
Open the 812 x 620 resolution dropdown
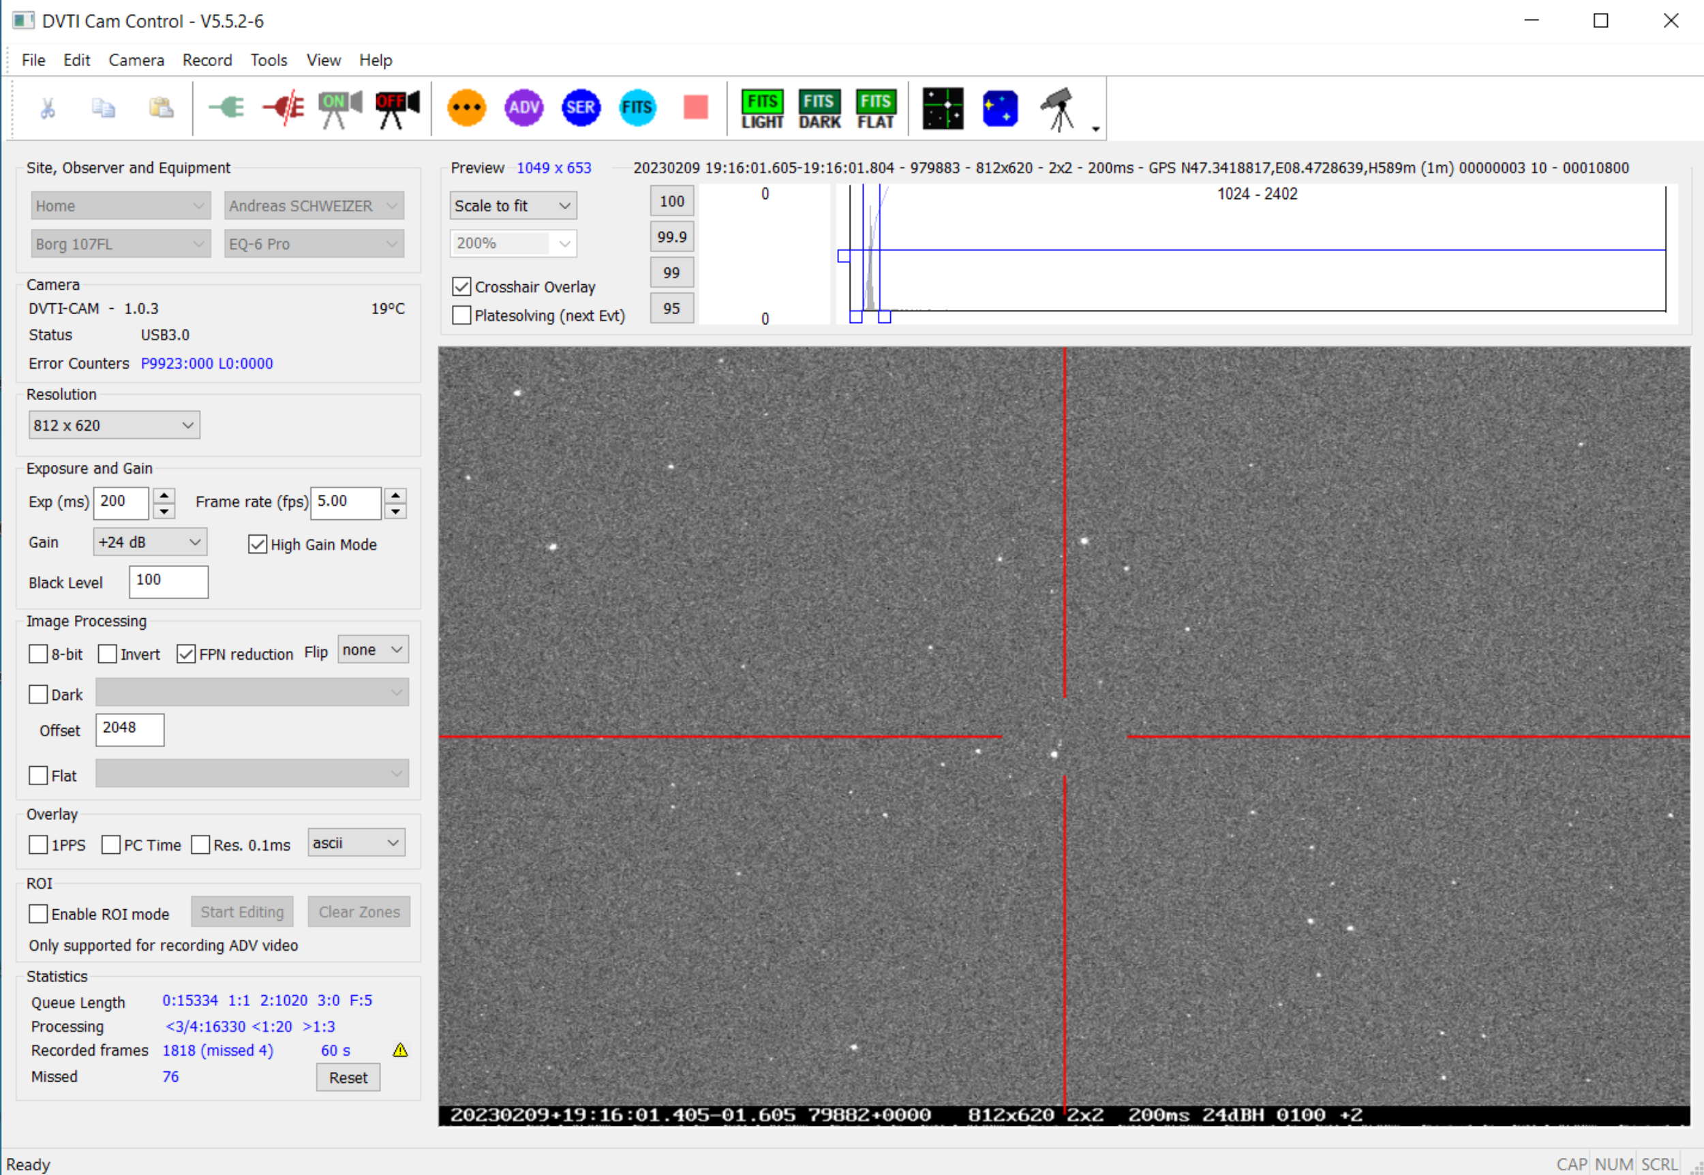pos(114,425)
